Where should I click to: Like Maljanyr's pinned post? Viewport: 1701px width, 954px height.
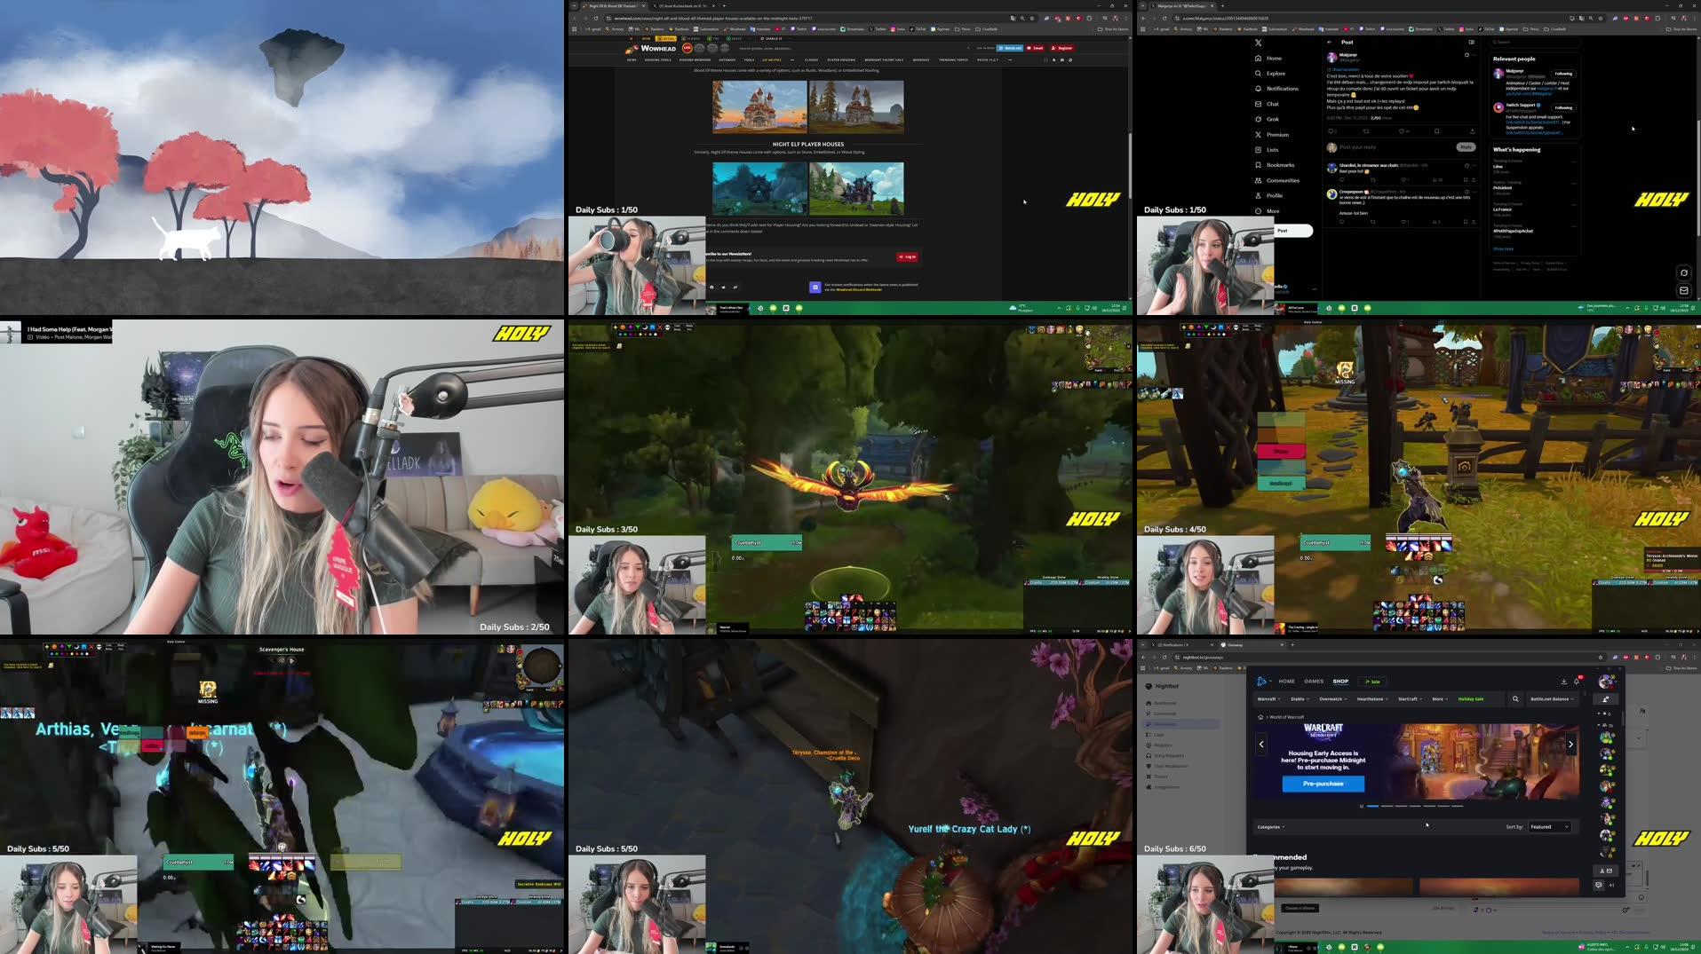(x=1402, y=131)
